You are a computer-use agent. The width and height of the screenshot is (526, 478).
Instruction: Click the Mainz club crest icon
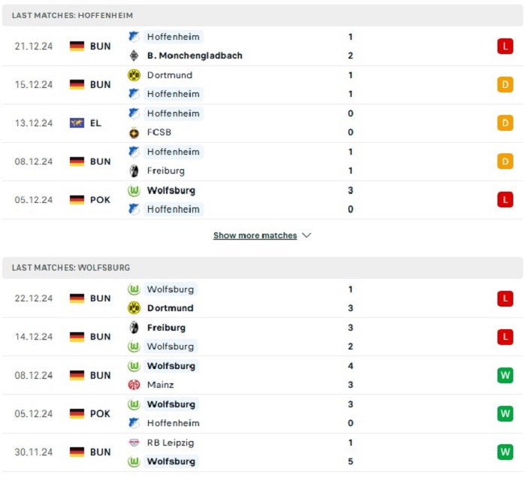coord(134,385)
